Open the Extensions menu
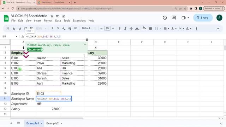The height and width of the screenshot is (127, 226). [79, 20]
